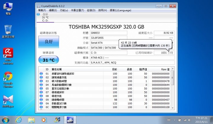The height and width of the screenshot is (124, 213).
Task: Click the CrystalDiskInfo taskbar button
Action: click(70, 120)
